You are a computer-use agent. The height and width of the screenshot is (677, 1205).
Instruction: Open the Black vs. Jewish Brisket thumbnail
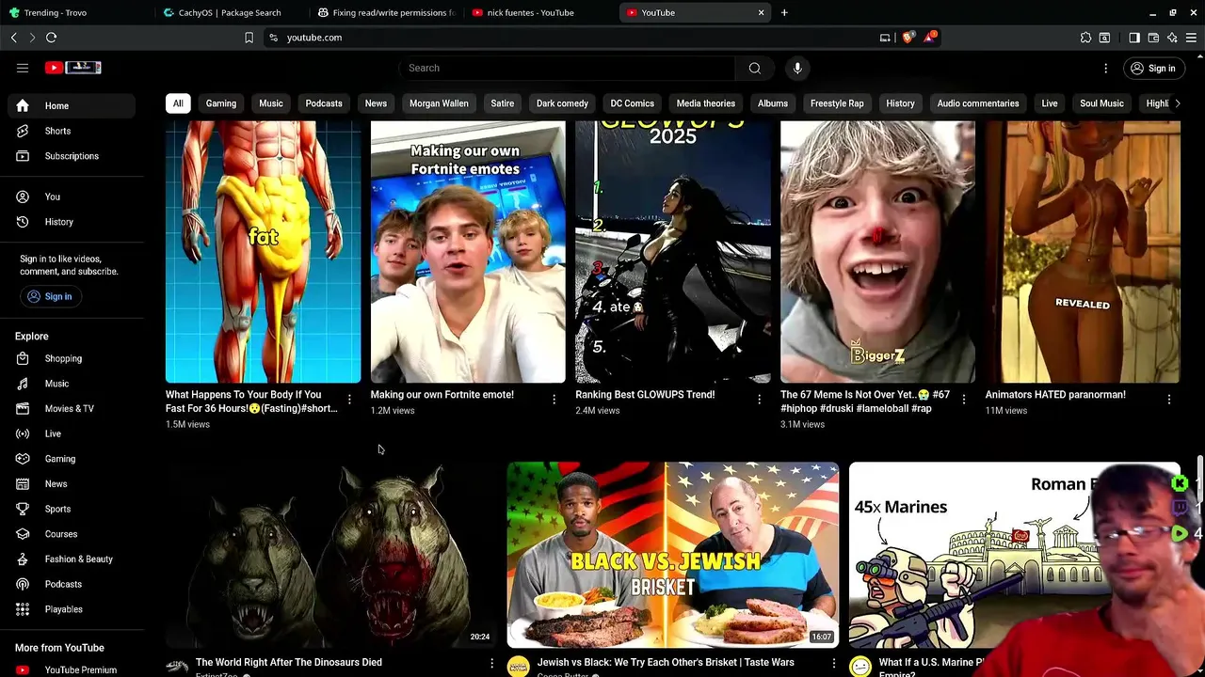pos(673,555)
